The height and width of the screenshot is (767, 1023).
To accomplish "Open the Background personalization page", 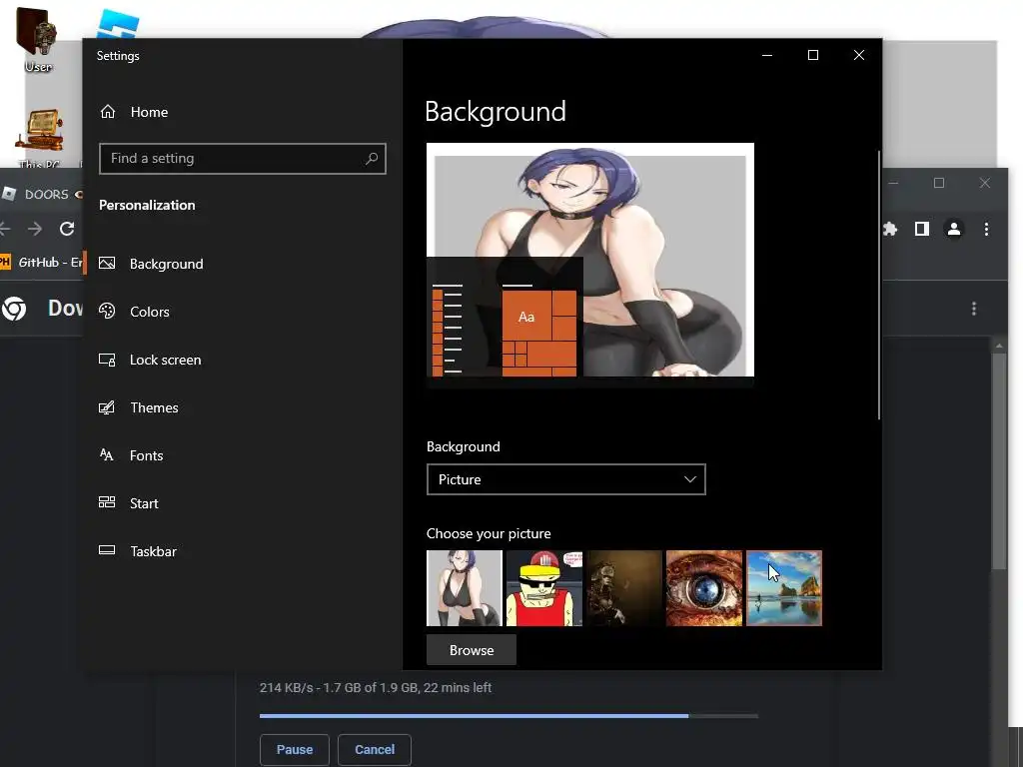I will point(152,264).
